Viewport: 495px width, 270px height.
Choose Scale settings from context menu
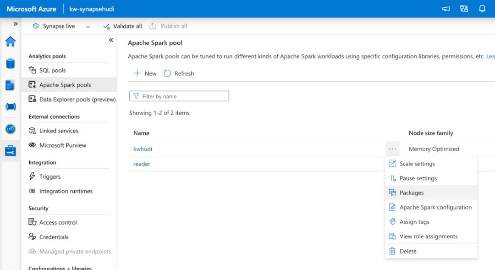431,164
